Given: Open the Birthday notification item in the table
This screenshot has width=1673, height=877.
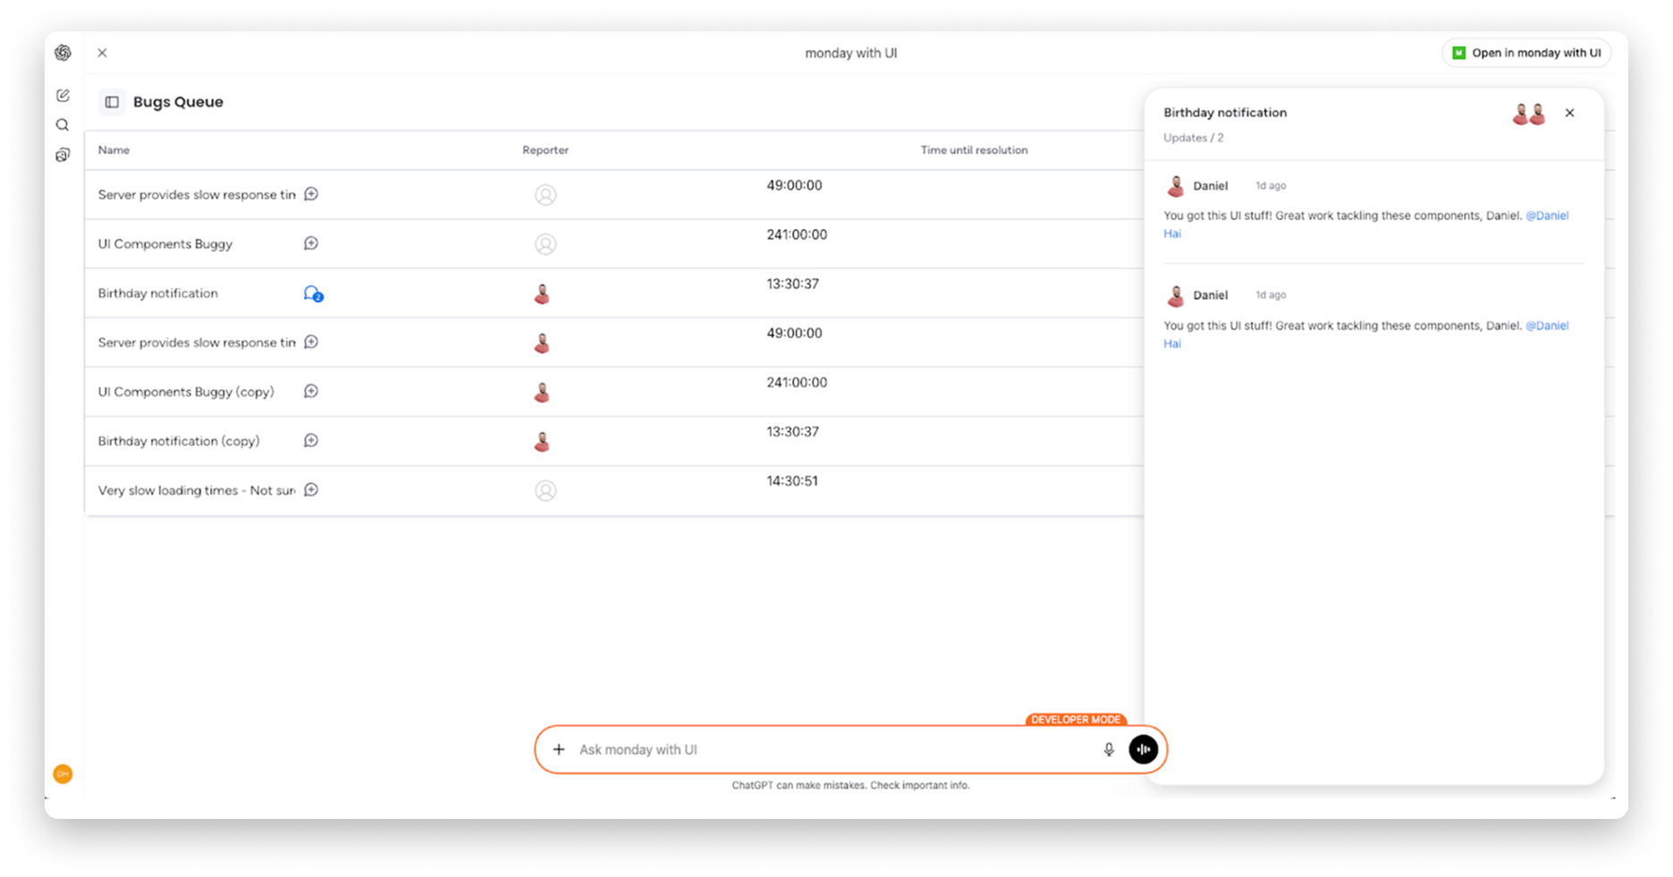Looking at the screenshot, I should tap(158, 293).
